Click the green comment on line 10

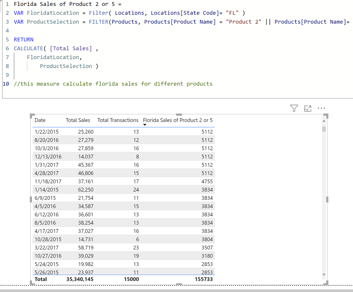click(113, 84)
